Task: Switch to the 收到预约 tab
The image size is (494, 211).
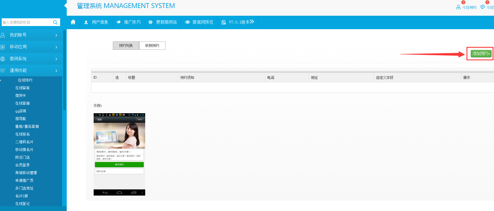Action: (152, 45)
